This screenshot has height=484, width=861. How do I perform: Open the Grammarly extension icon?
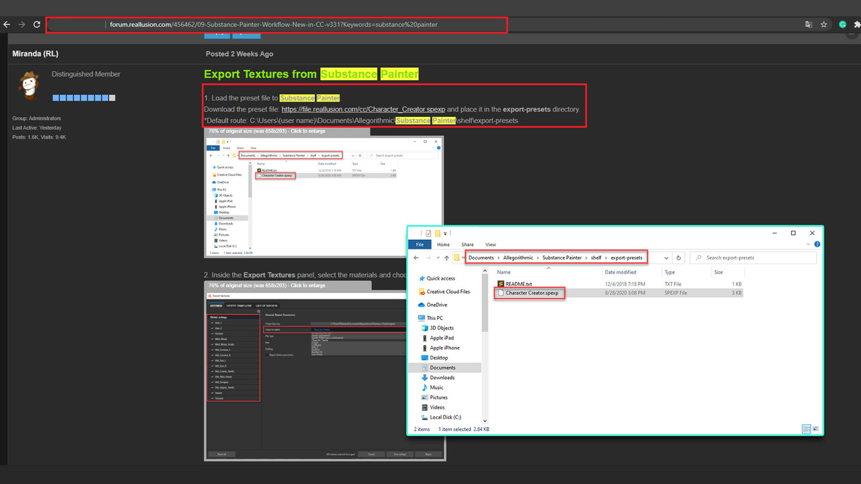[x=842, y=25]
